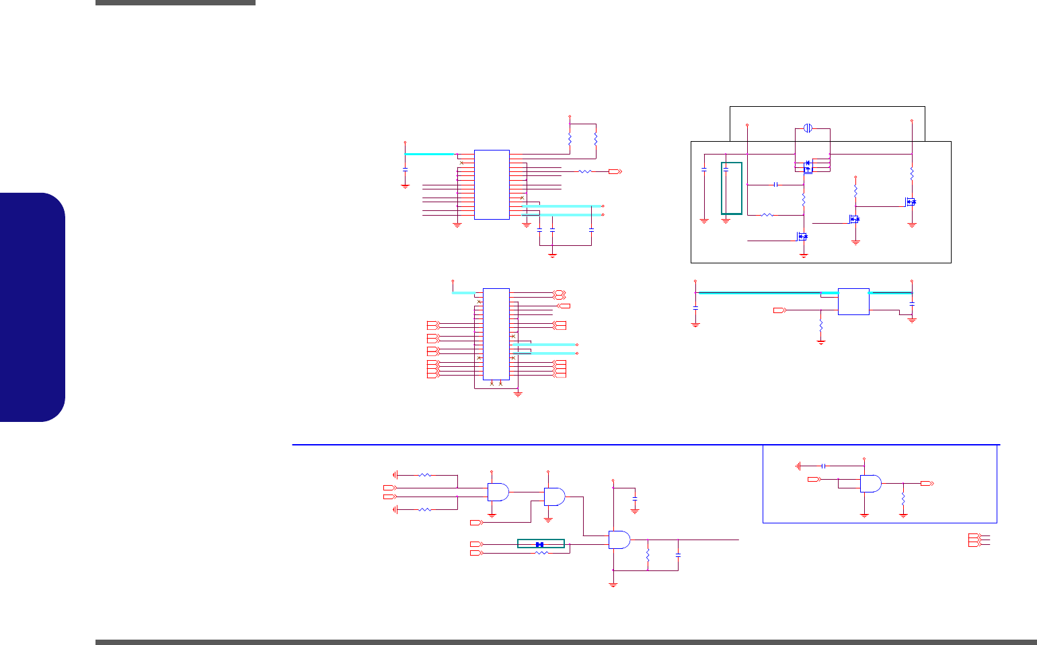The image size is (1037, 645).
Task: Click the gray header bar at top left
Action: click(176, 3)
